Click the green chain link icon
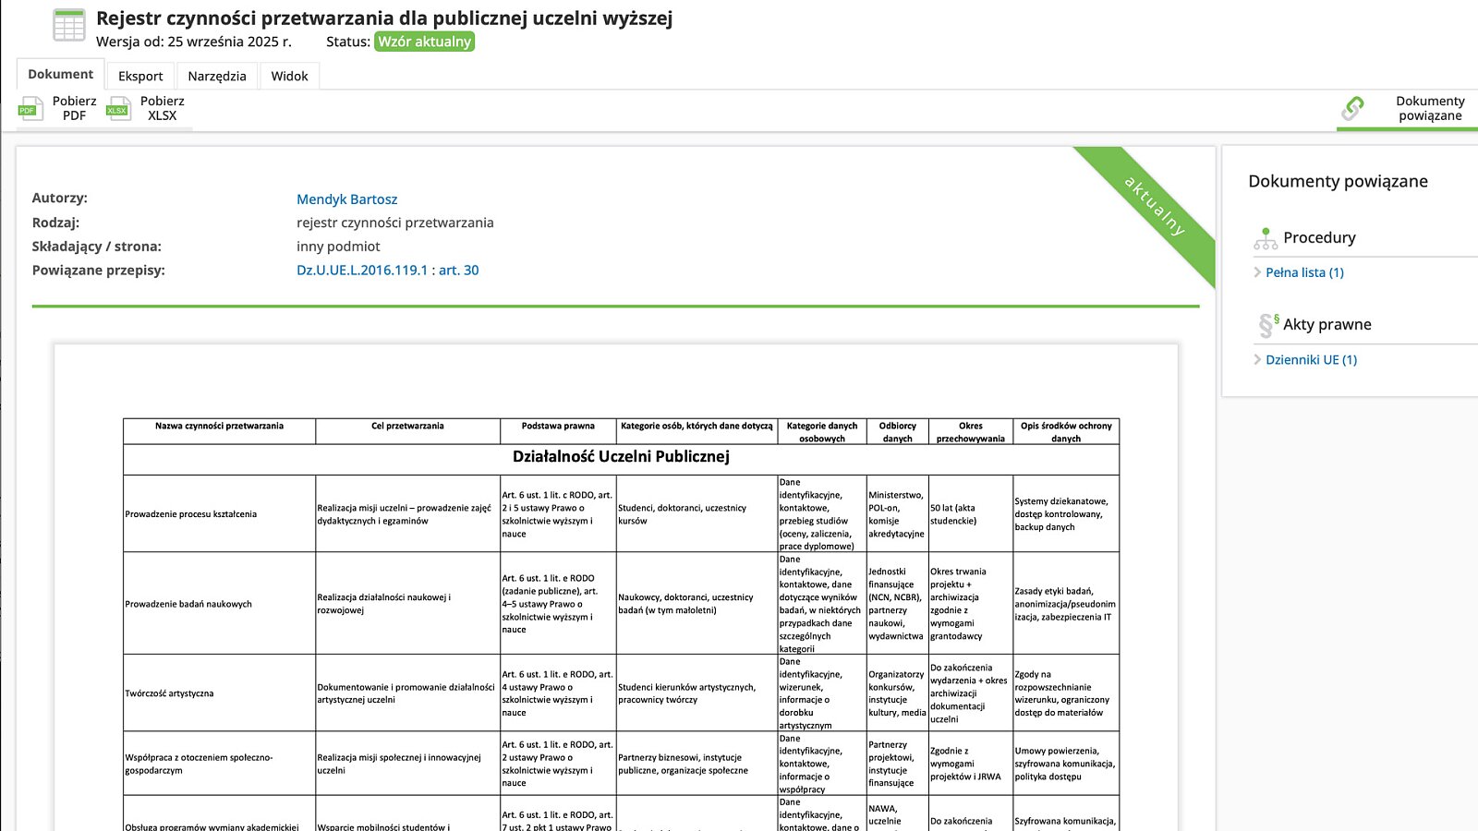1478x831 pixels. tap(1352, 109)
